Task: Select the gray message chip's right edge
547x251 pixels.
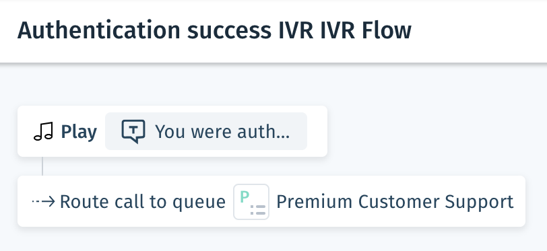Action: 306,131
